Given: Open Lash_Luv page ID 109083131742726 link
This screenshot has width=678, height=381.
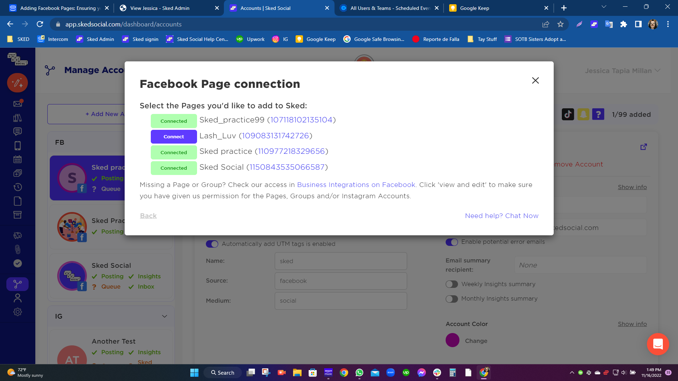Looking at the screenshot, I should (275, 136).
